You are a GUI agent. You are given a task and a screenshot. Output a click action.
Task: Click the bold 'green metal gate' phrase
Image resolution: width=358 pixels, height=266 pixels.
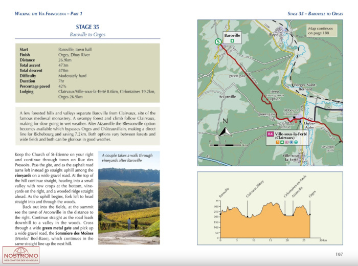coord(57,228)
